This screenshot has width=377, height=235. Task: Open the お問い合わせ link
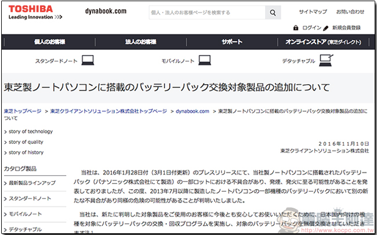pyautogui.click(x=350, y=12)
